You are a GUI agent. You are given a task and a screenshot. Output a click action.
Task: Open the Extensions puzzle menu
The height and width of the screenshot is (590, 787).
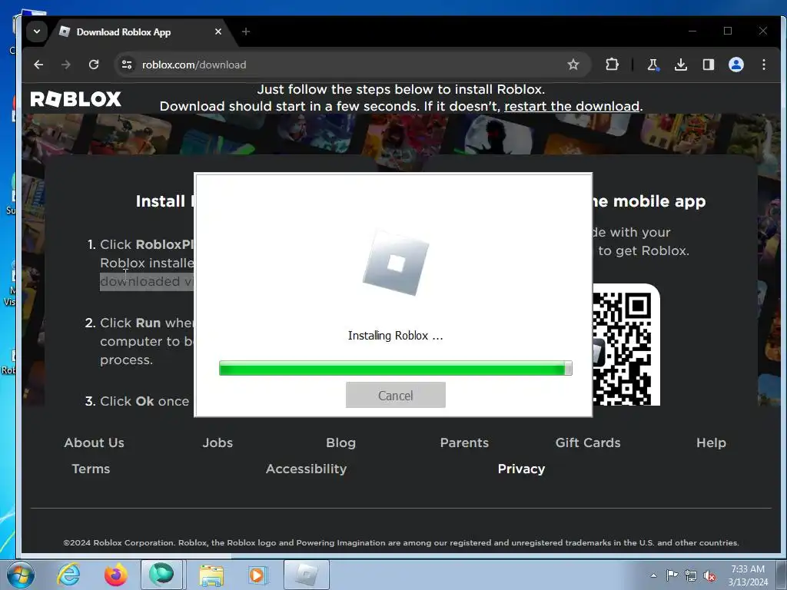(x=612, y=65)
